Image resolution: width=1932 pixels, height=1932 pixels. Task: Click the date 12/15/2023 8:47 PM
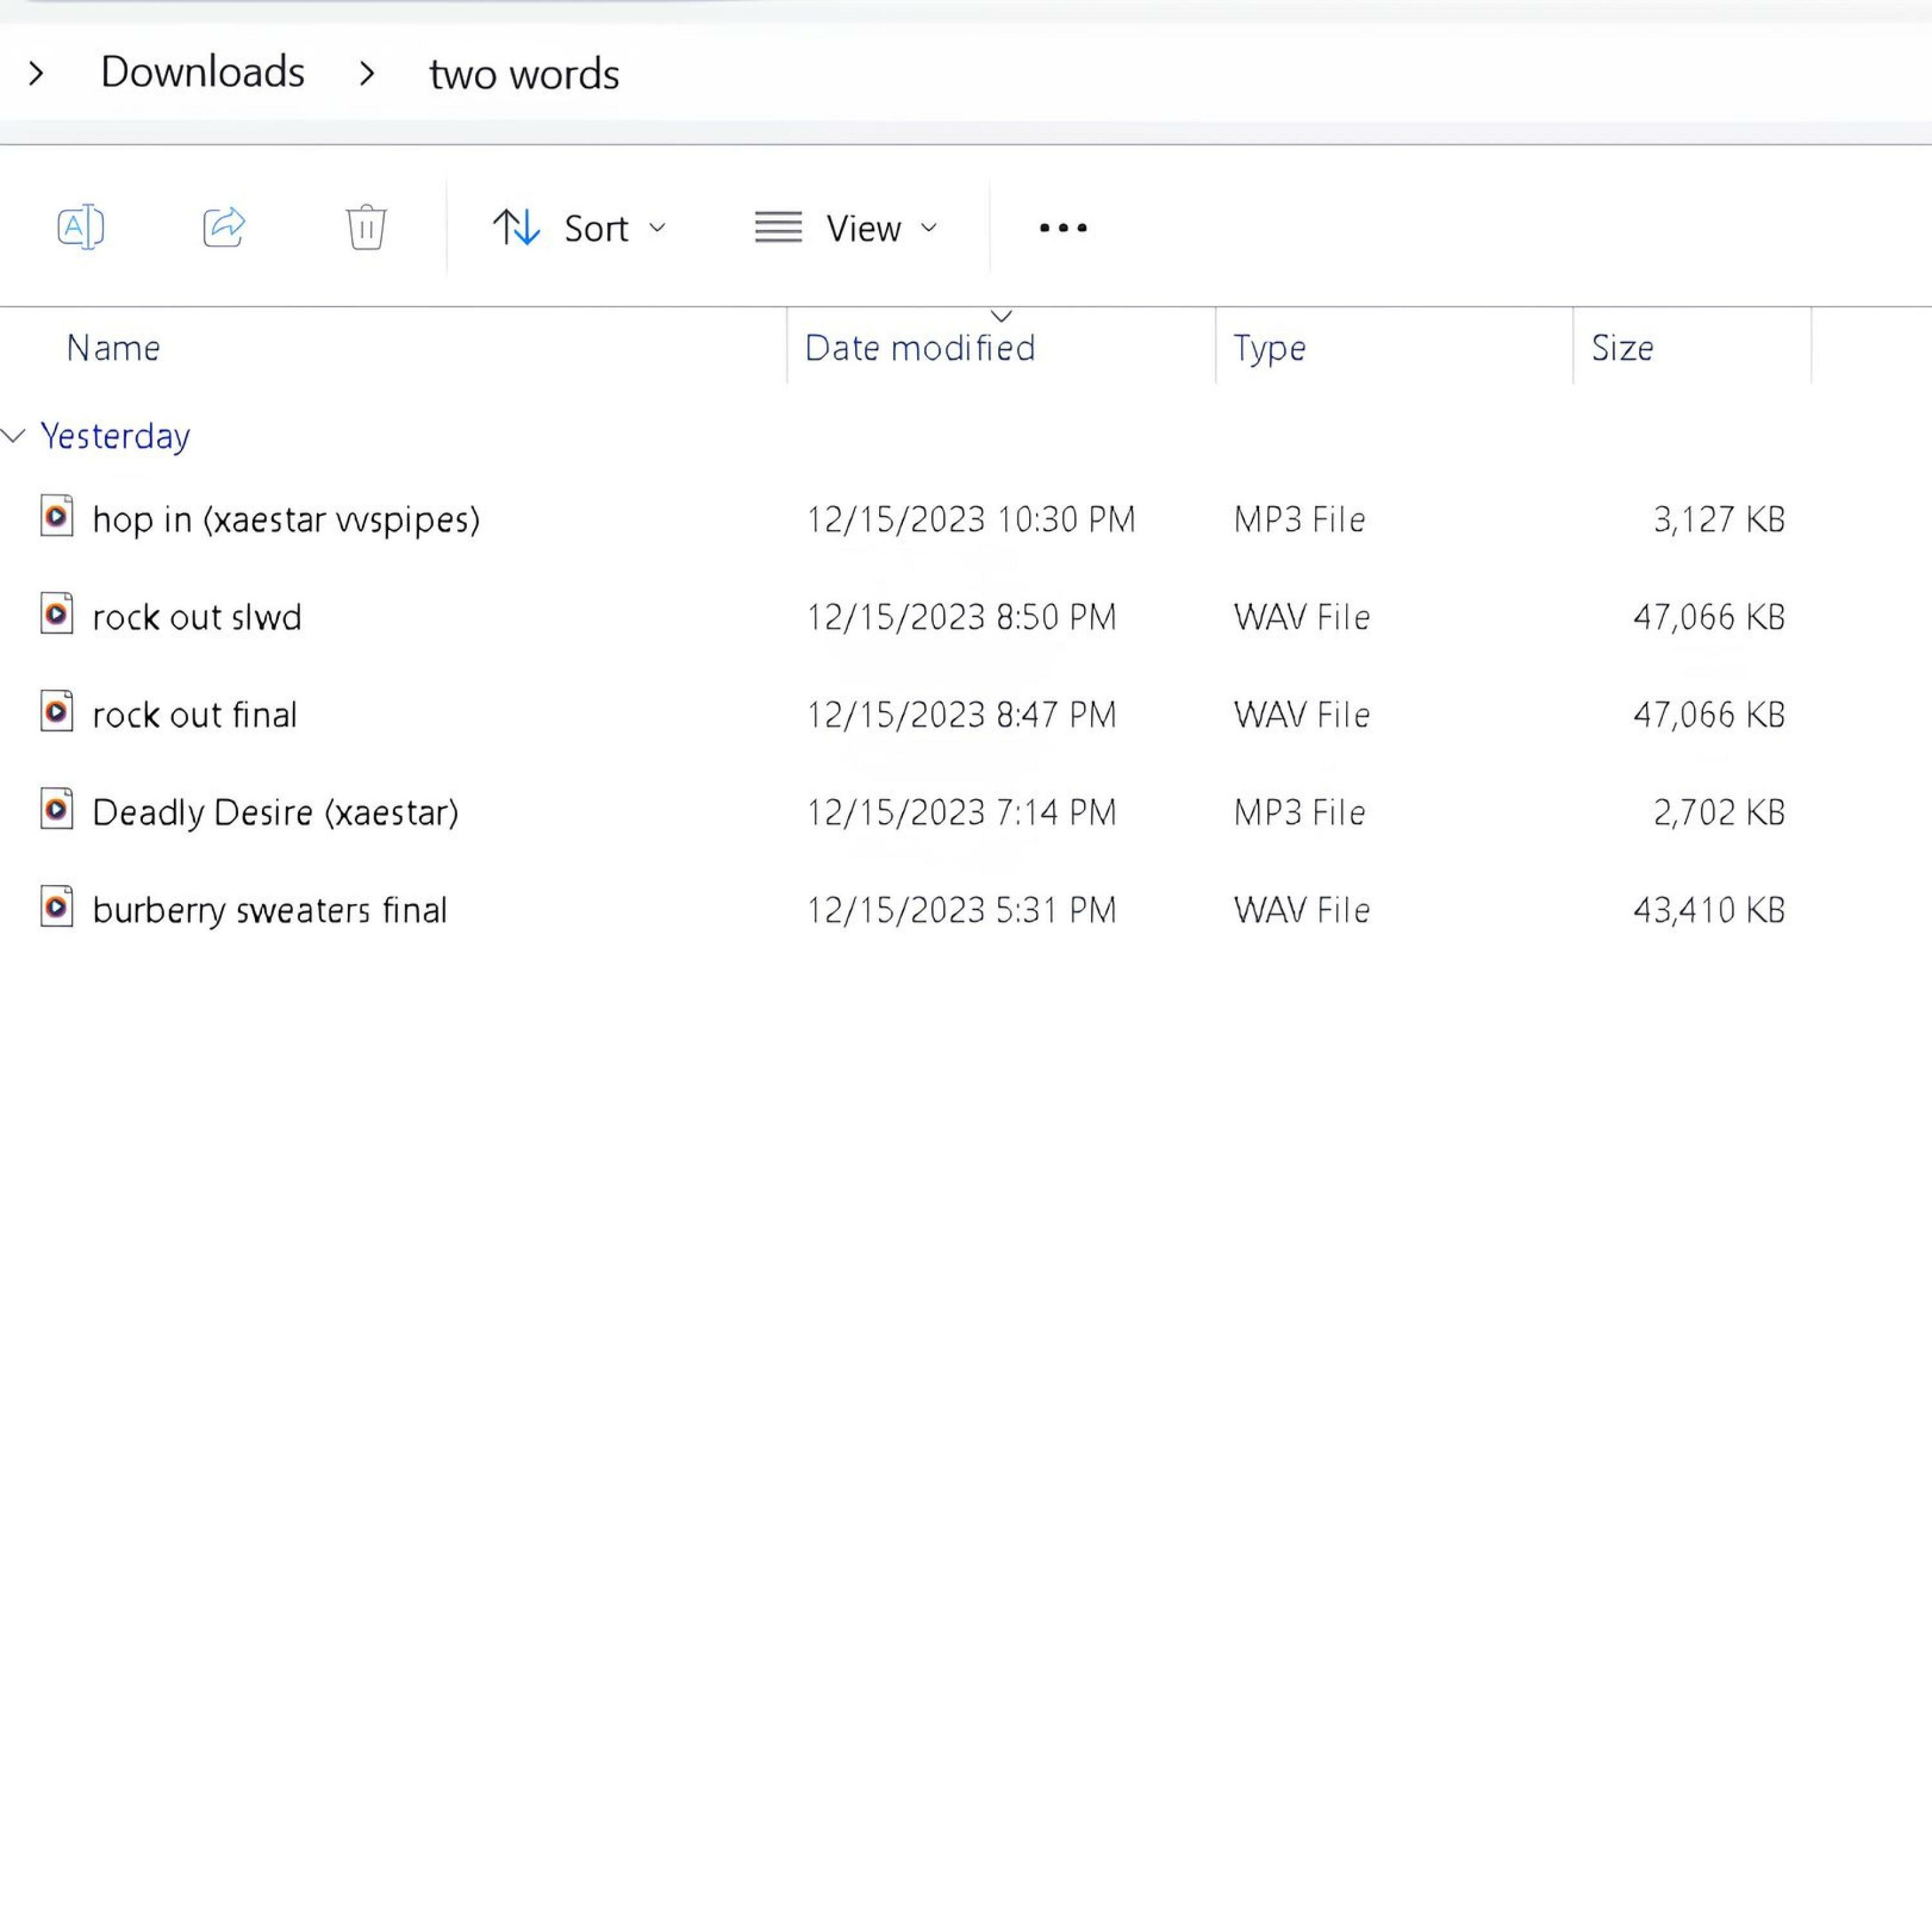pyautogui.click(x=961, y=715)
